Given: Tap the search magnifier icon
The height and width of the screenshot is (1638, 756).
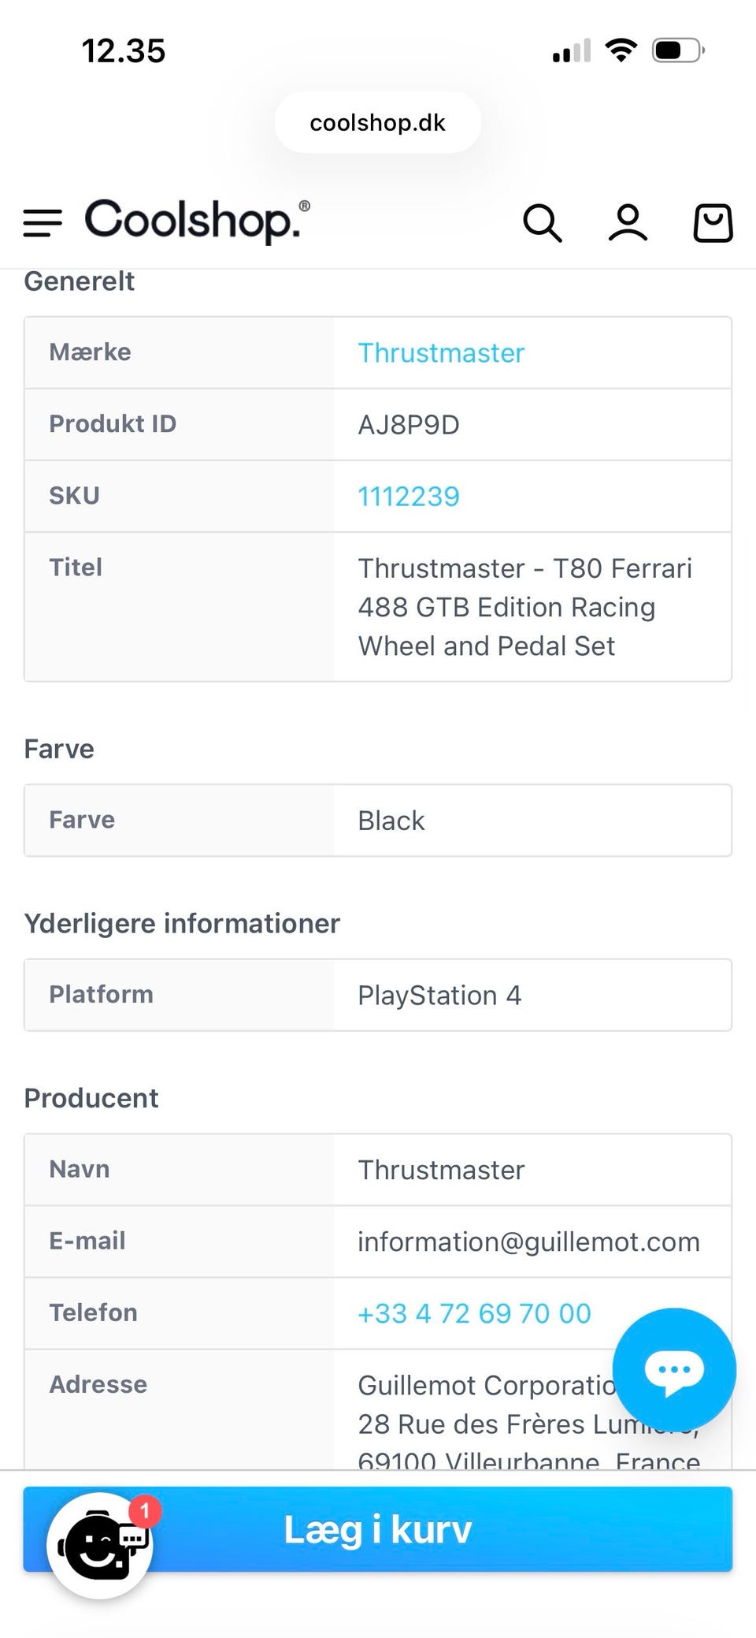Looking at the screenshot, I should coord(543,223).
